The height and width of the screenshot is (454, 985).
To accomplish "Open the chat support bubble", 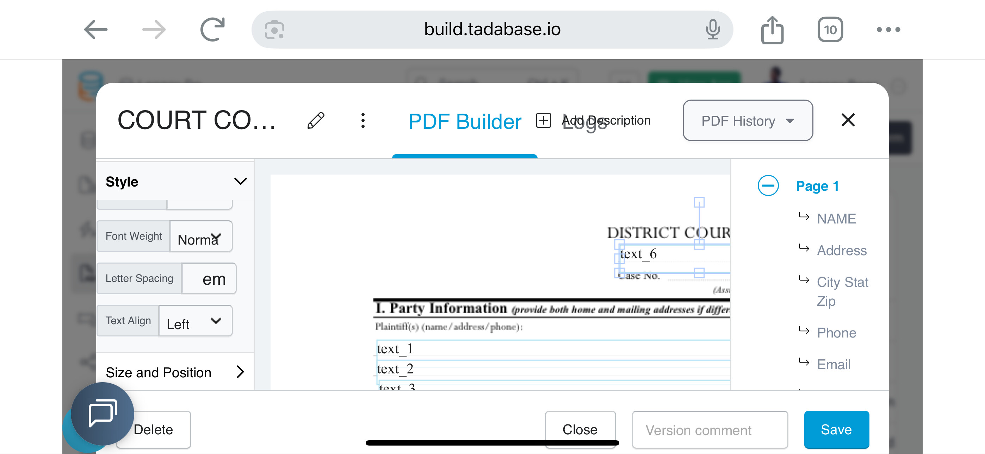I will pyautogui.click(x=103, y=414).
